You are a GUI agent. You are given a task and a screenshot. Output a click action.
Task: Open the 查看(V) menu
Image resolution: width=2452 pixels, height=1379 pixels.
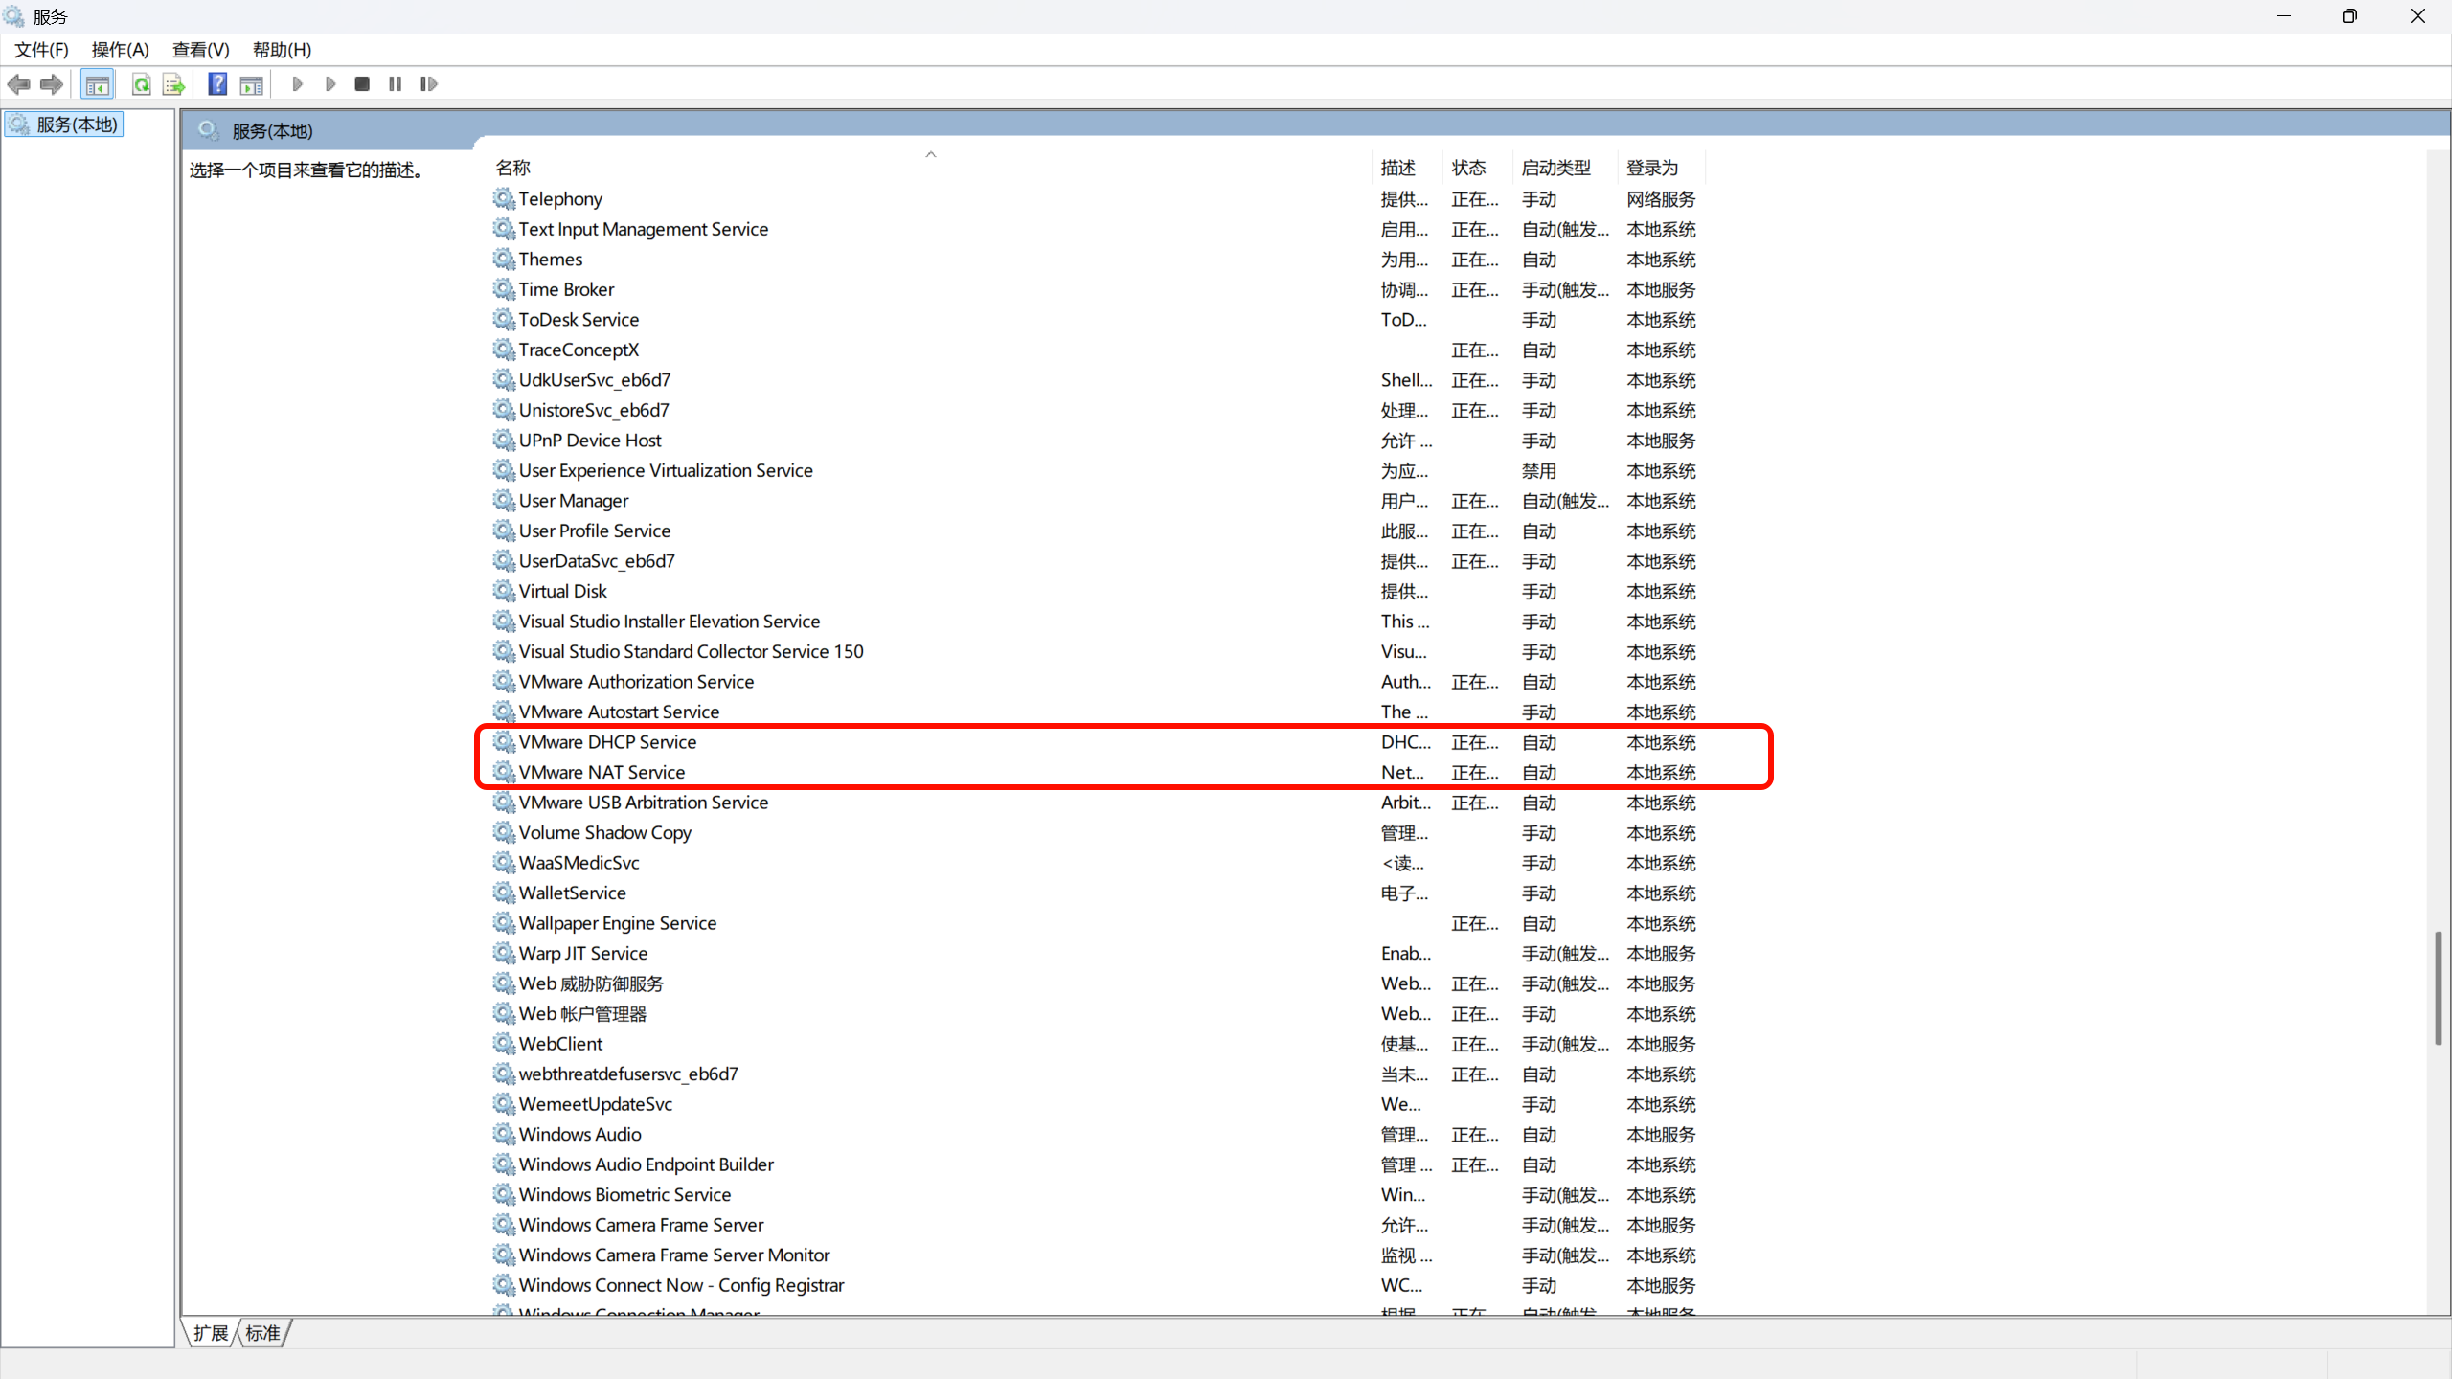[200, 50]
